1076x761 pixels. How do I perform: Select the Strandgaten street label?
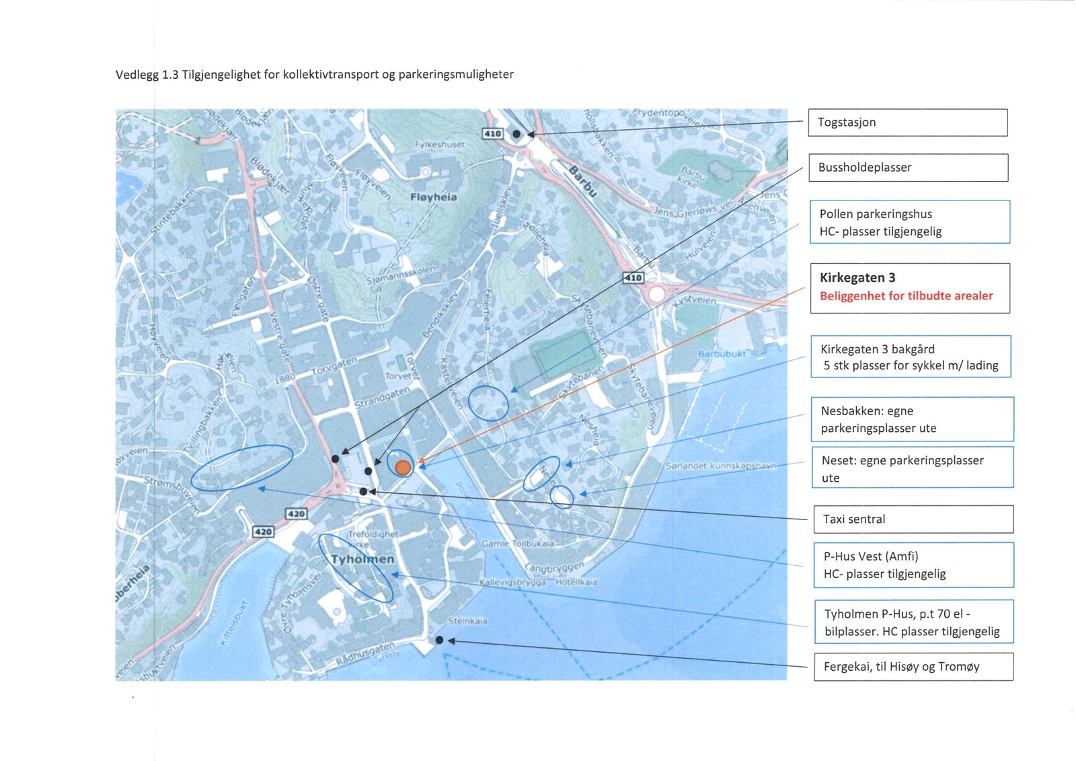coord(382,398)
